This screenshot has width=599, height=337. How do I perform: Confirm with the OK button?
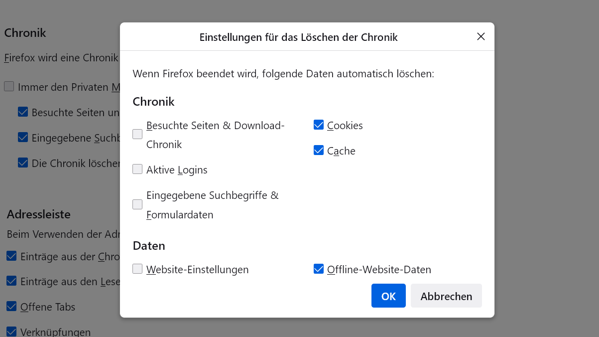tap(388, 296)
